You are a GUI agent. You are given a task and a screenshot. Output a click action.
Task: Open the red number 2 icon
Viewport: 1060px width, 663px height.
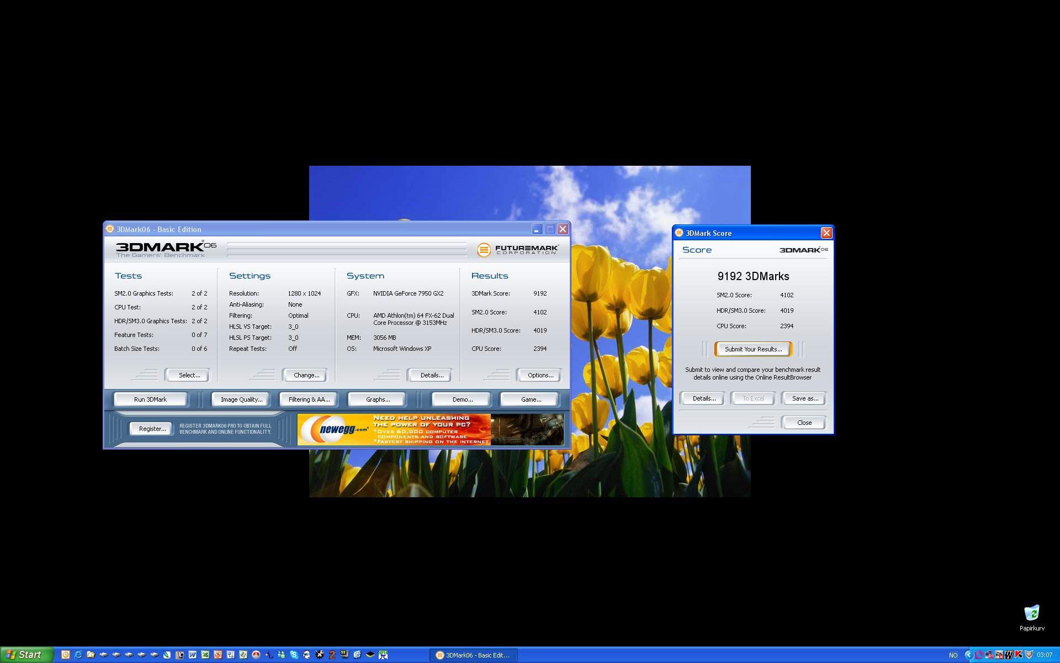pyautogui.click(x=332, y=655)
